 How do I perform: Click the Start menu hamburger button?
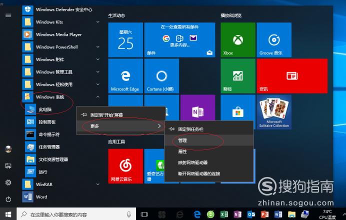[8, 15]
